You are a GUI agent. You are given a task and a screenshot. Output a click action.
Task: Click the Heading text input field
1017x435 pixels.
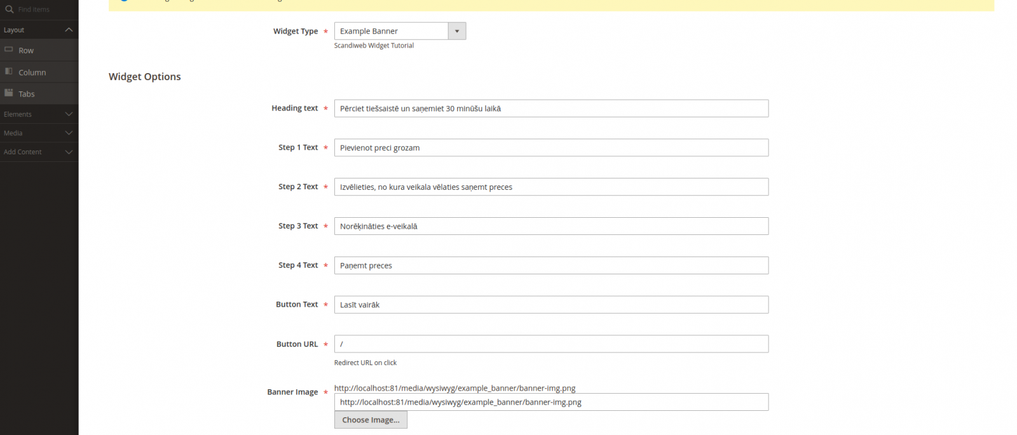point(550,109)
